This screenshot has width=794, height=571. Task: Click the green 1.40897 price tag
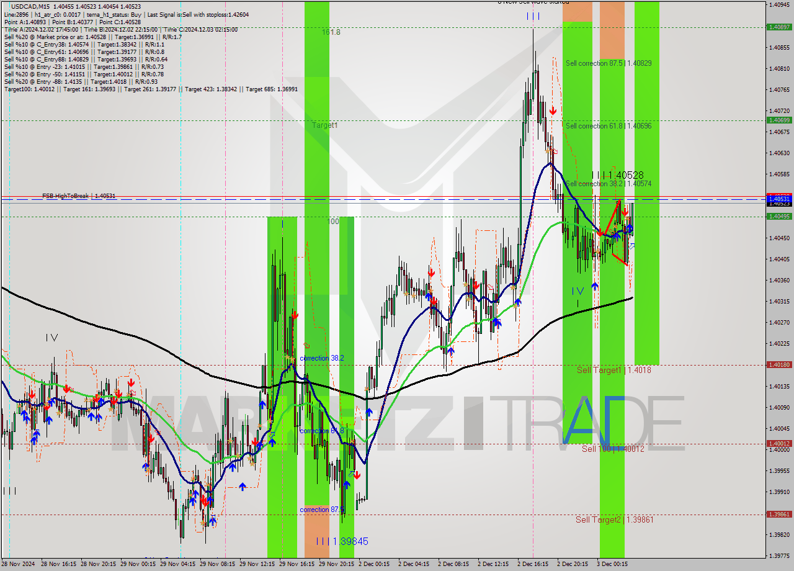779,27
